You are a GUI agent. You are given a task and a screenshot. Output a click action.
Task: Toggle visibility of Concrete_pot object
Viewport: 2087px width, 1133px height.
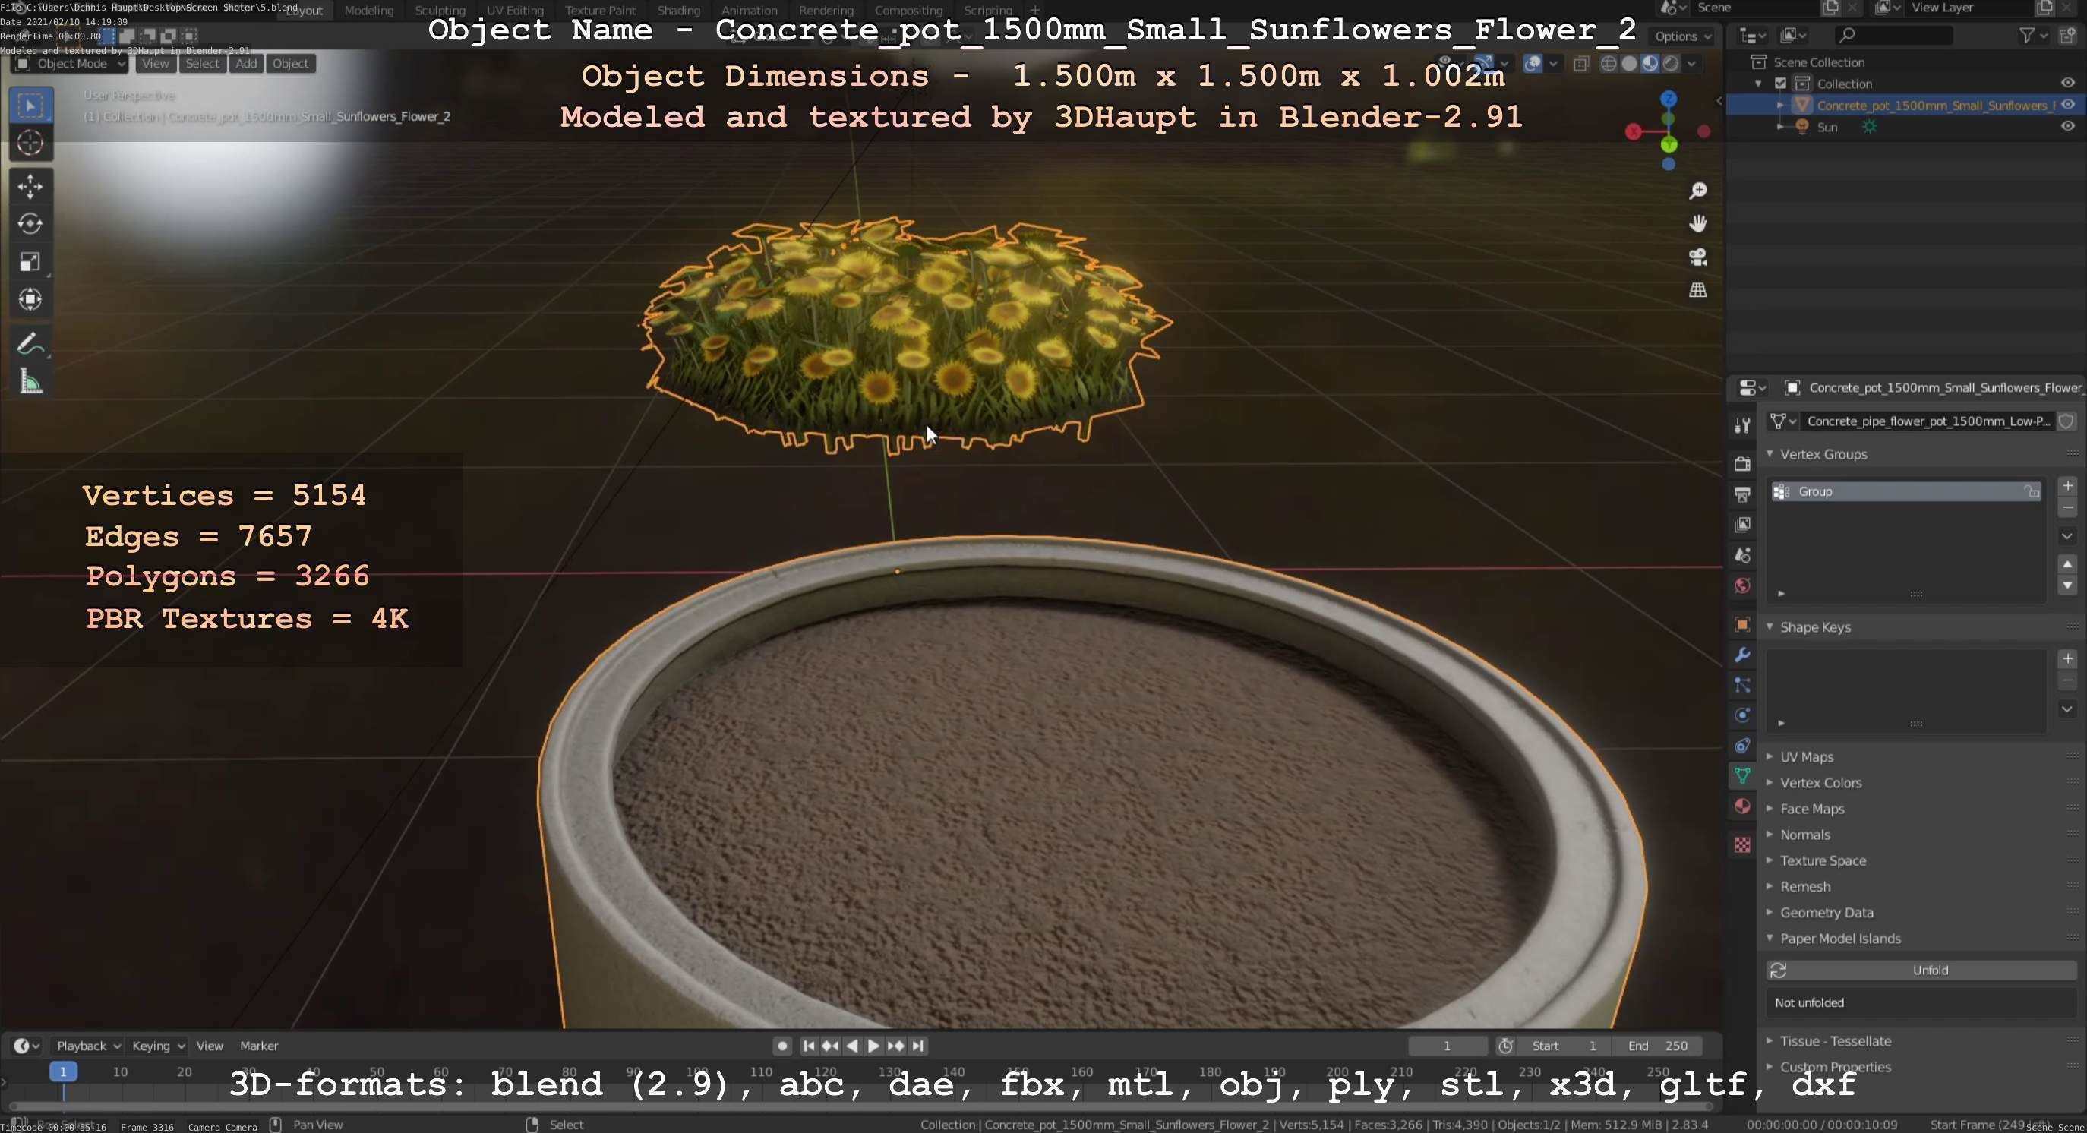point(2066,105)
